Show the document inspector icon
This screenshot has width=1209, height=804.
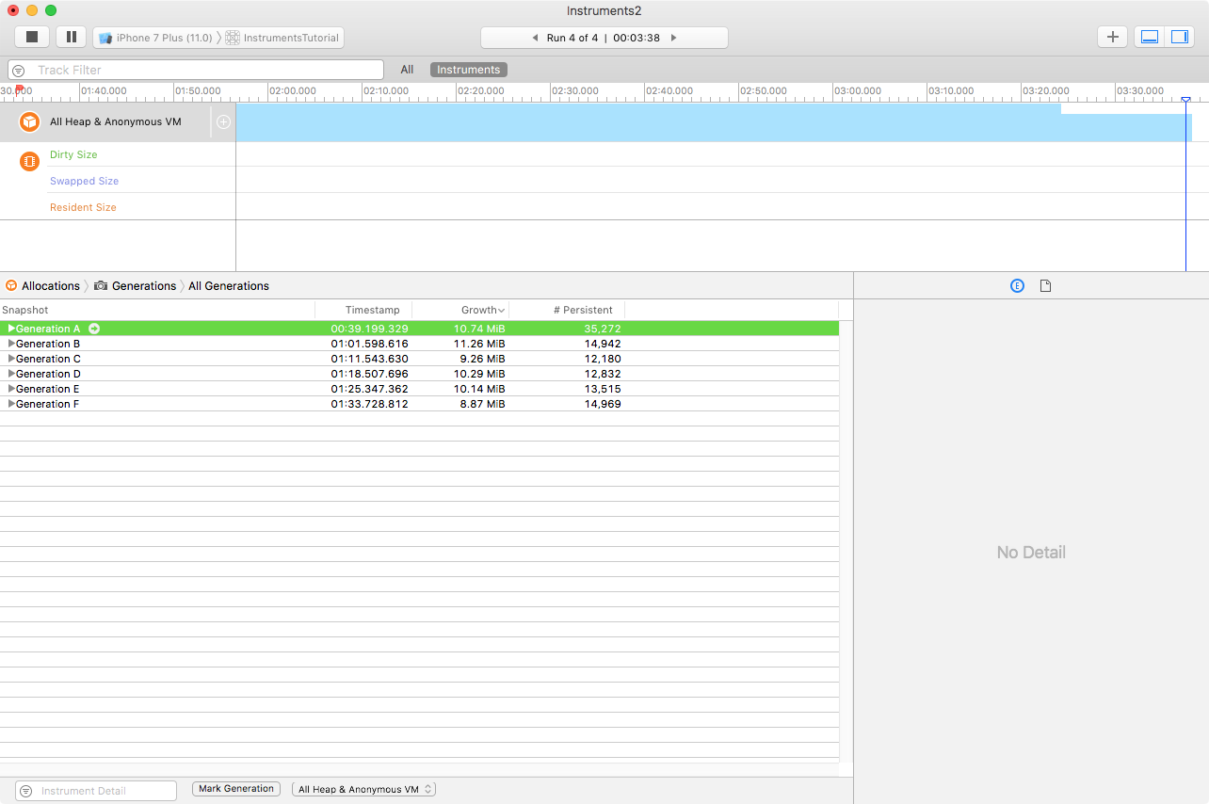click(1045, 286)
